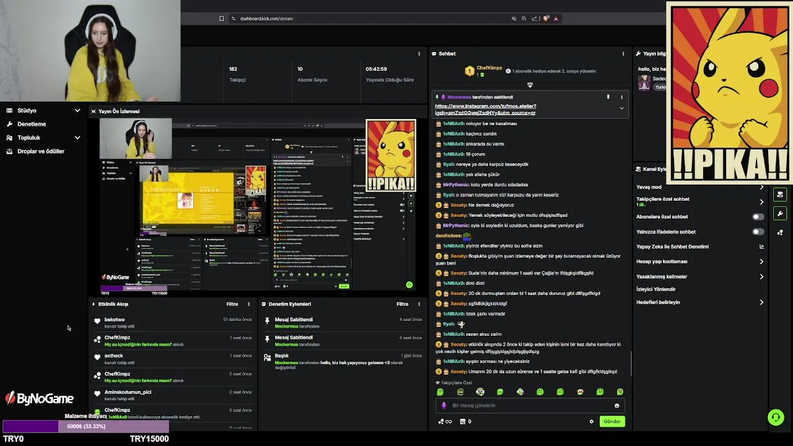This screenshot has height=446, width=793.
Task: Click Aminakodumun_pici in the activity feed
Action: coord(128,392)
